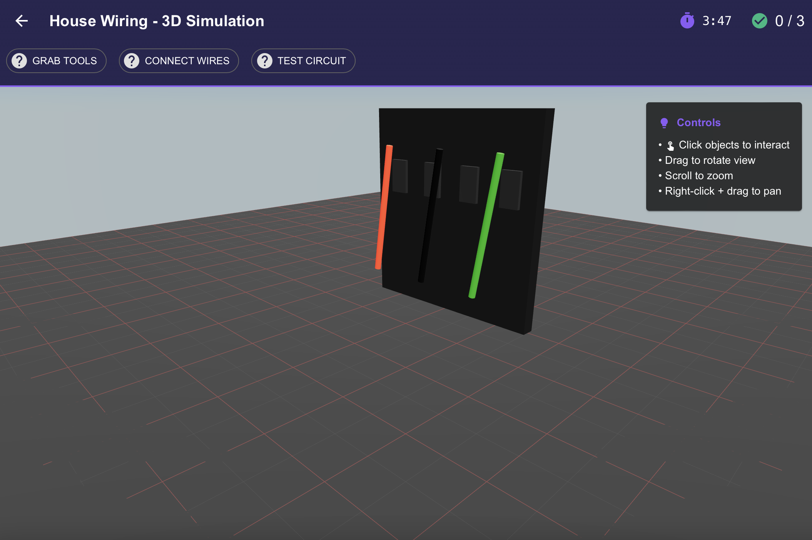The image size is (812, 540).
Task: Click question mark icon on Grab Tools
Action: pos(19,61)
